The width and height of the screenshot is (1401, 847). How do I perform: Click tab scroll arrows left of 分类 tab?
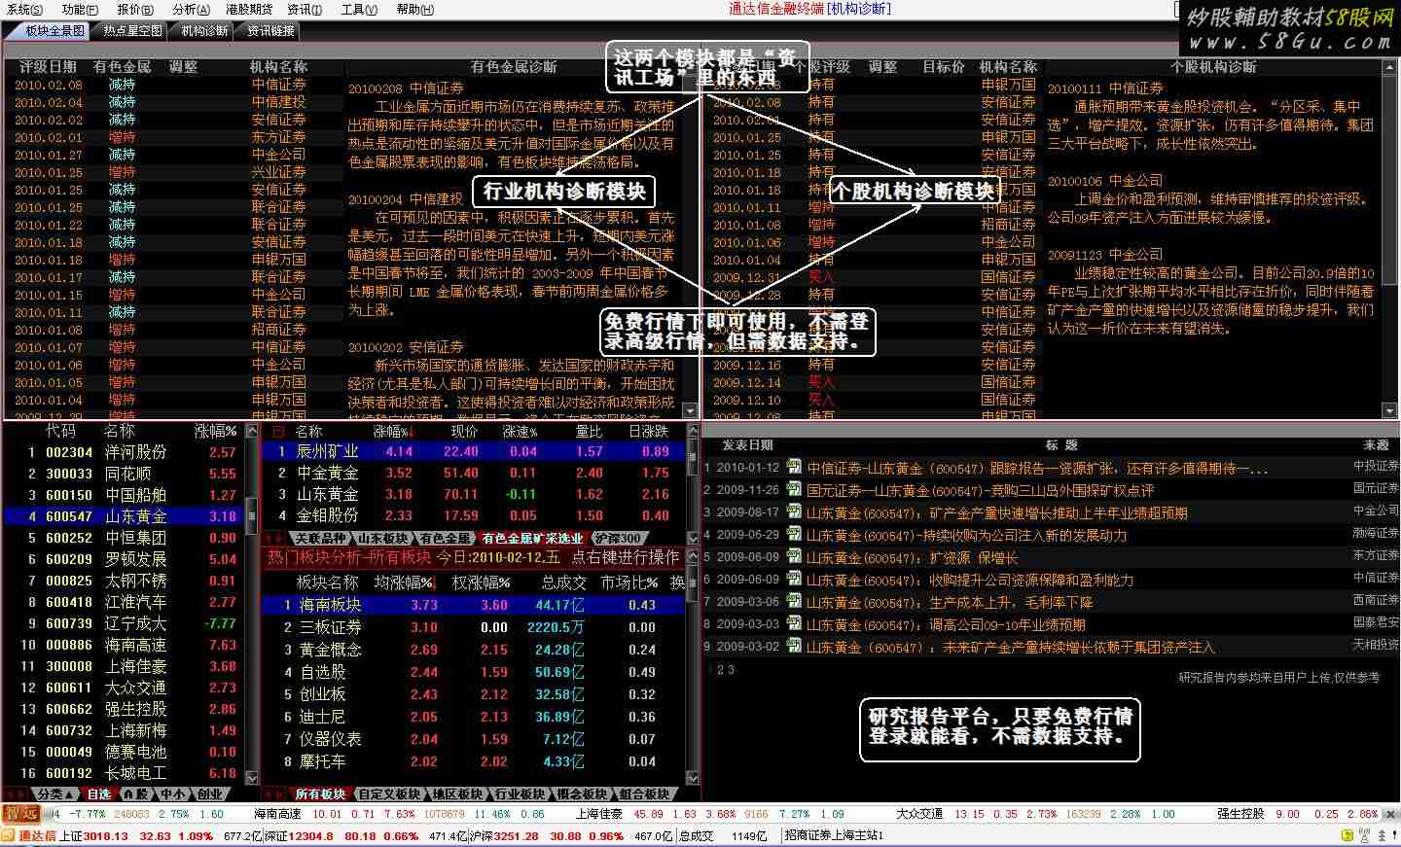(16, 794)
